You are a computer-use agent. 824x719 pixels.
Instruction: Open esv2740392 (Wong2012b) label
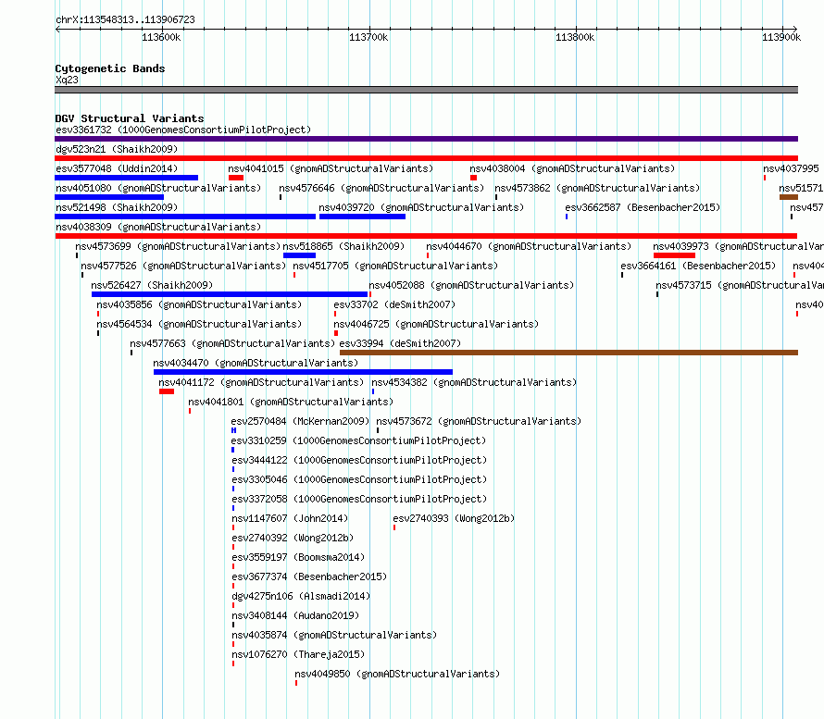click(293, 538)
